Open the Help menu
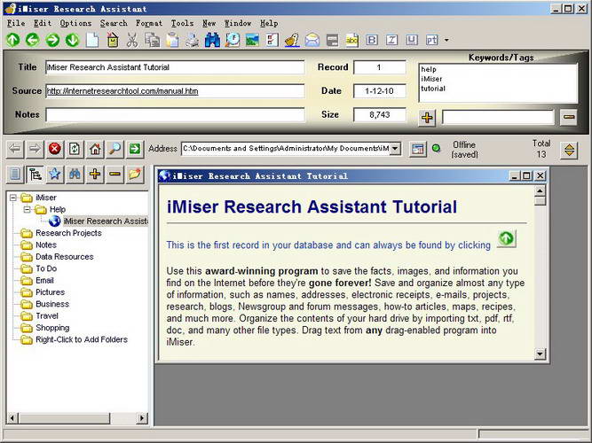 (269, 23)
